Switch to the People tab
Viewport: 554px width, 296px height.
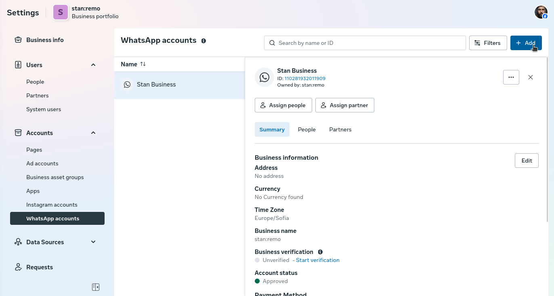[x=306, y=129]
